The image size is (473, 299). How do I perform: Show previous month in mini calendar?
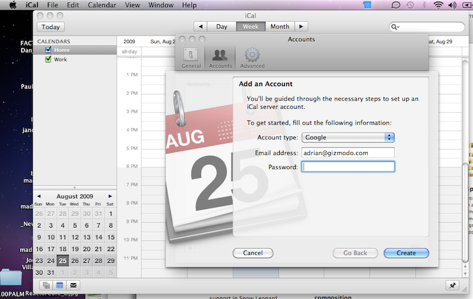point(38,196)
